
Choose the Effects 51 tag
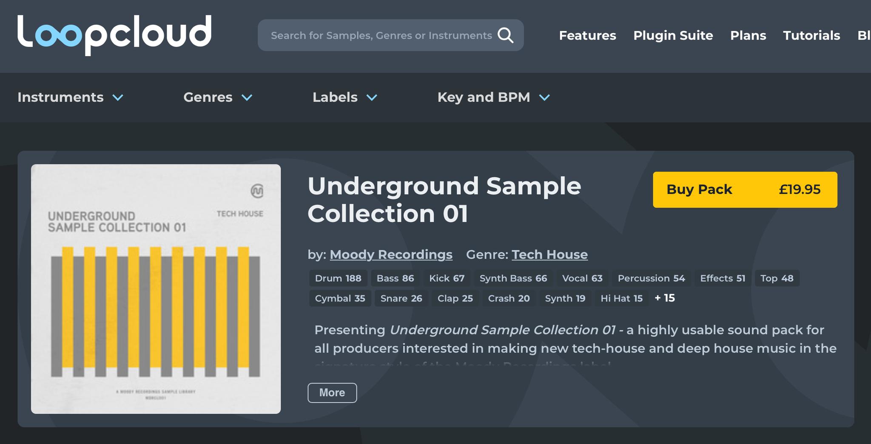tap(723, 278)
